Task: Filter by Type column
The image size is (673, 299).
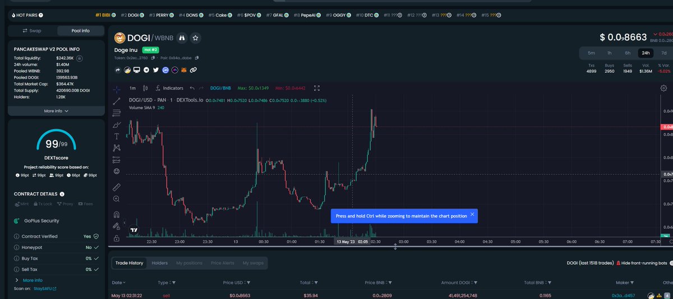Action: pos(174,283)
